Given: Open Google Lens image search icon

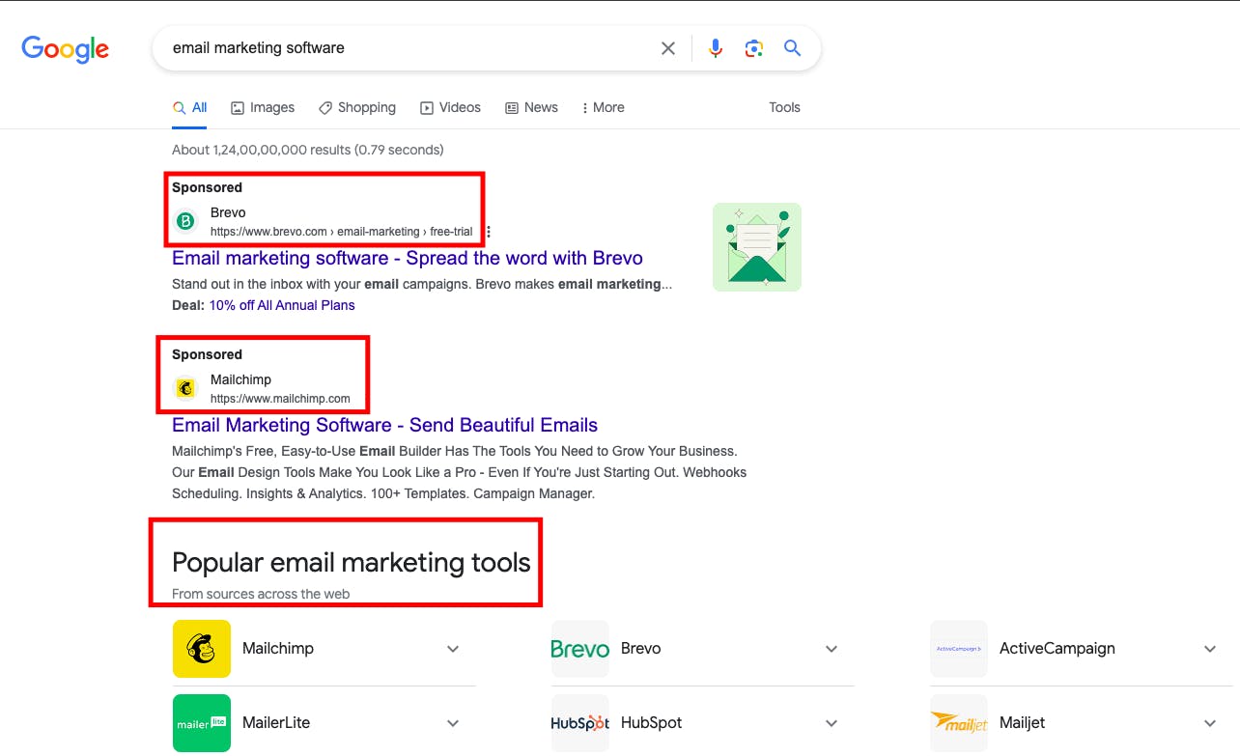Looking at the screenshot, I should (x=754, y=48).
